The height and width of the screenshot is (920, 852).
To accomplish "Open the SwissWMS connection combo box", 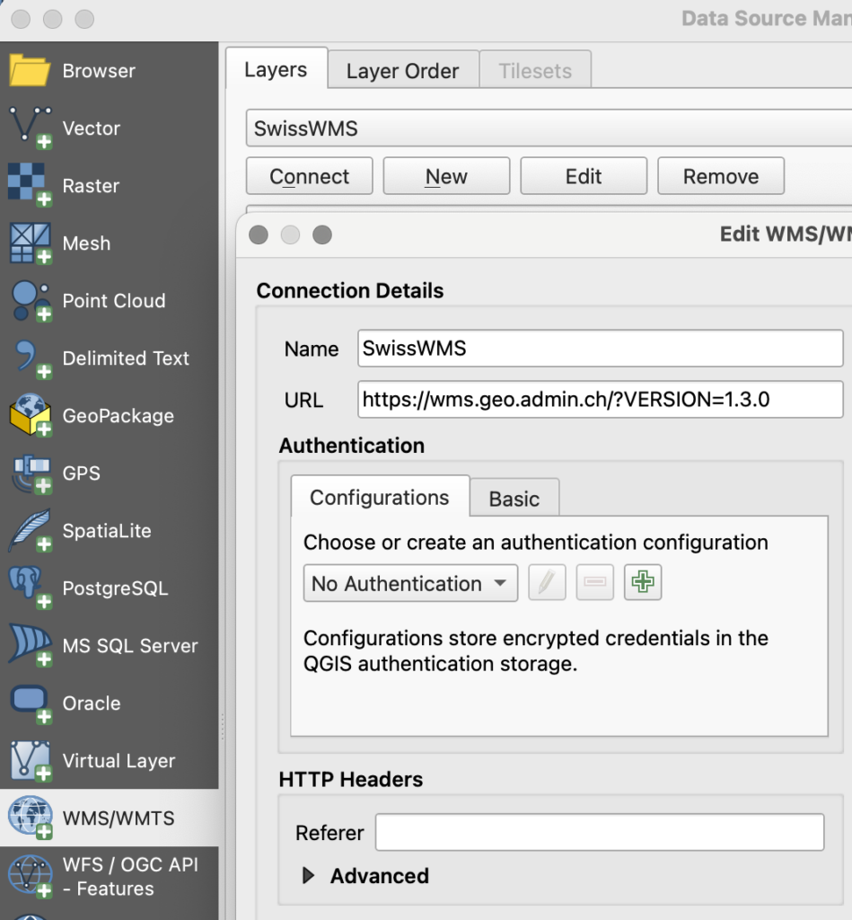I will click(x=548, y=128).
